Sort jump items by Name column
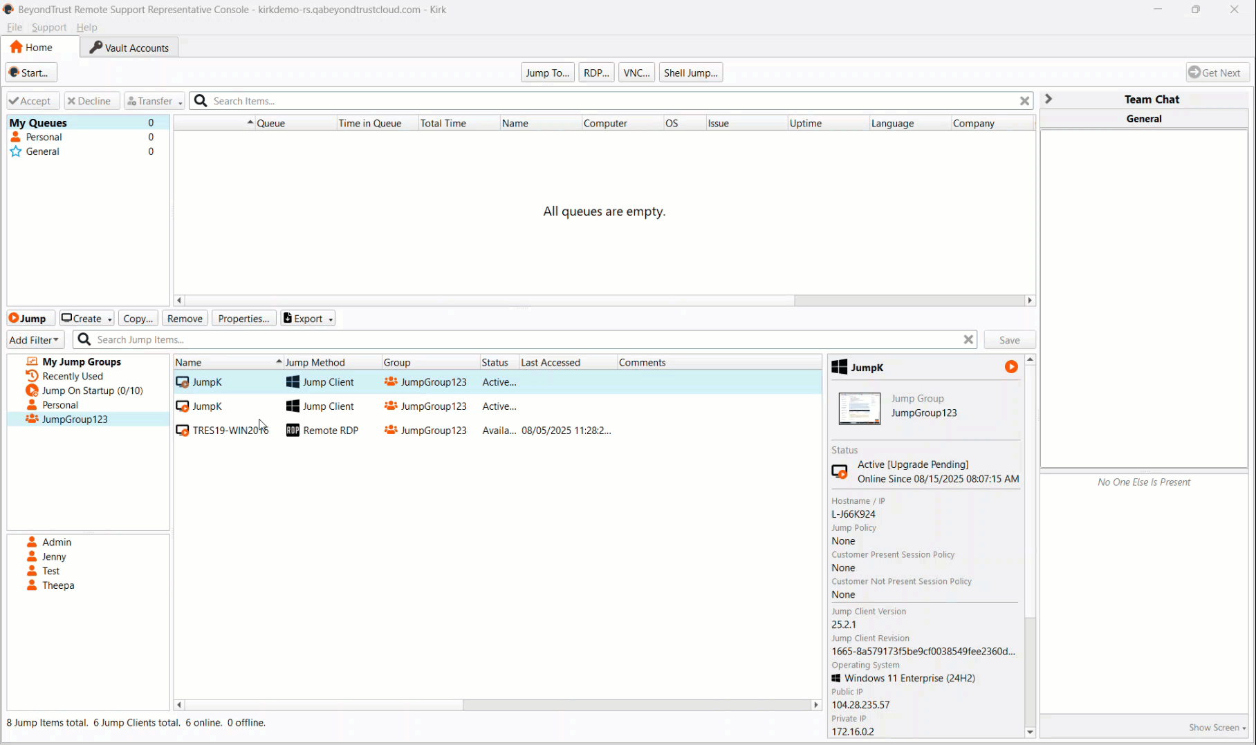 [x=228, y=362]
